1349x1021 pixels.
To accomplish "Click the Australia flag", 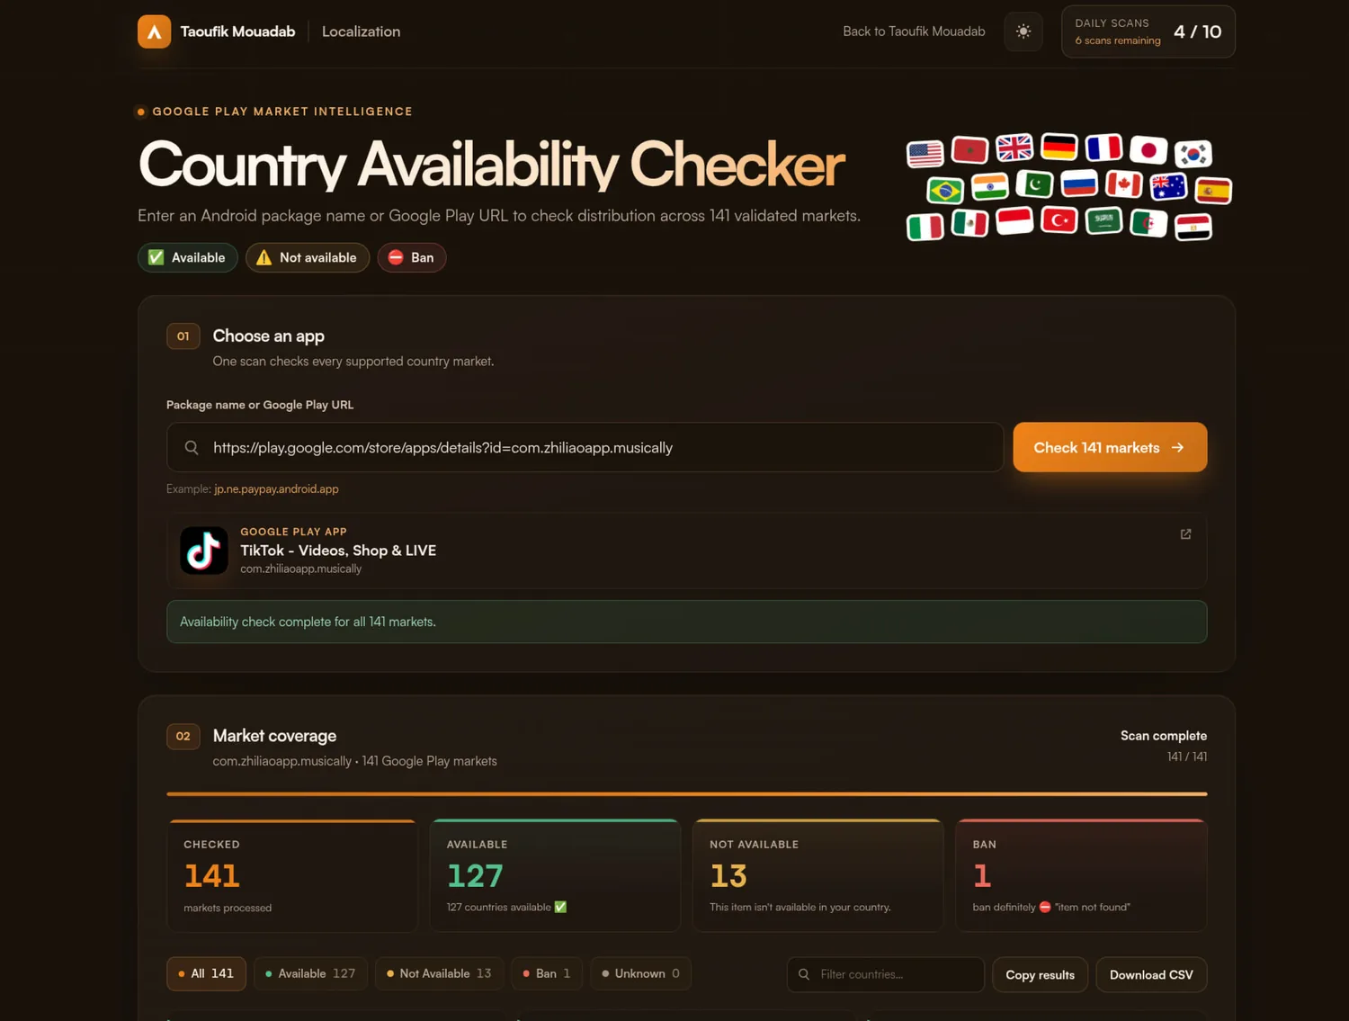I will [x=1168, y=186].
